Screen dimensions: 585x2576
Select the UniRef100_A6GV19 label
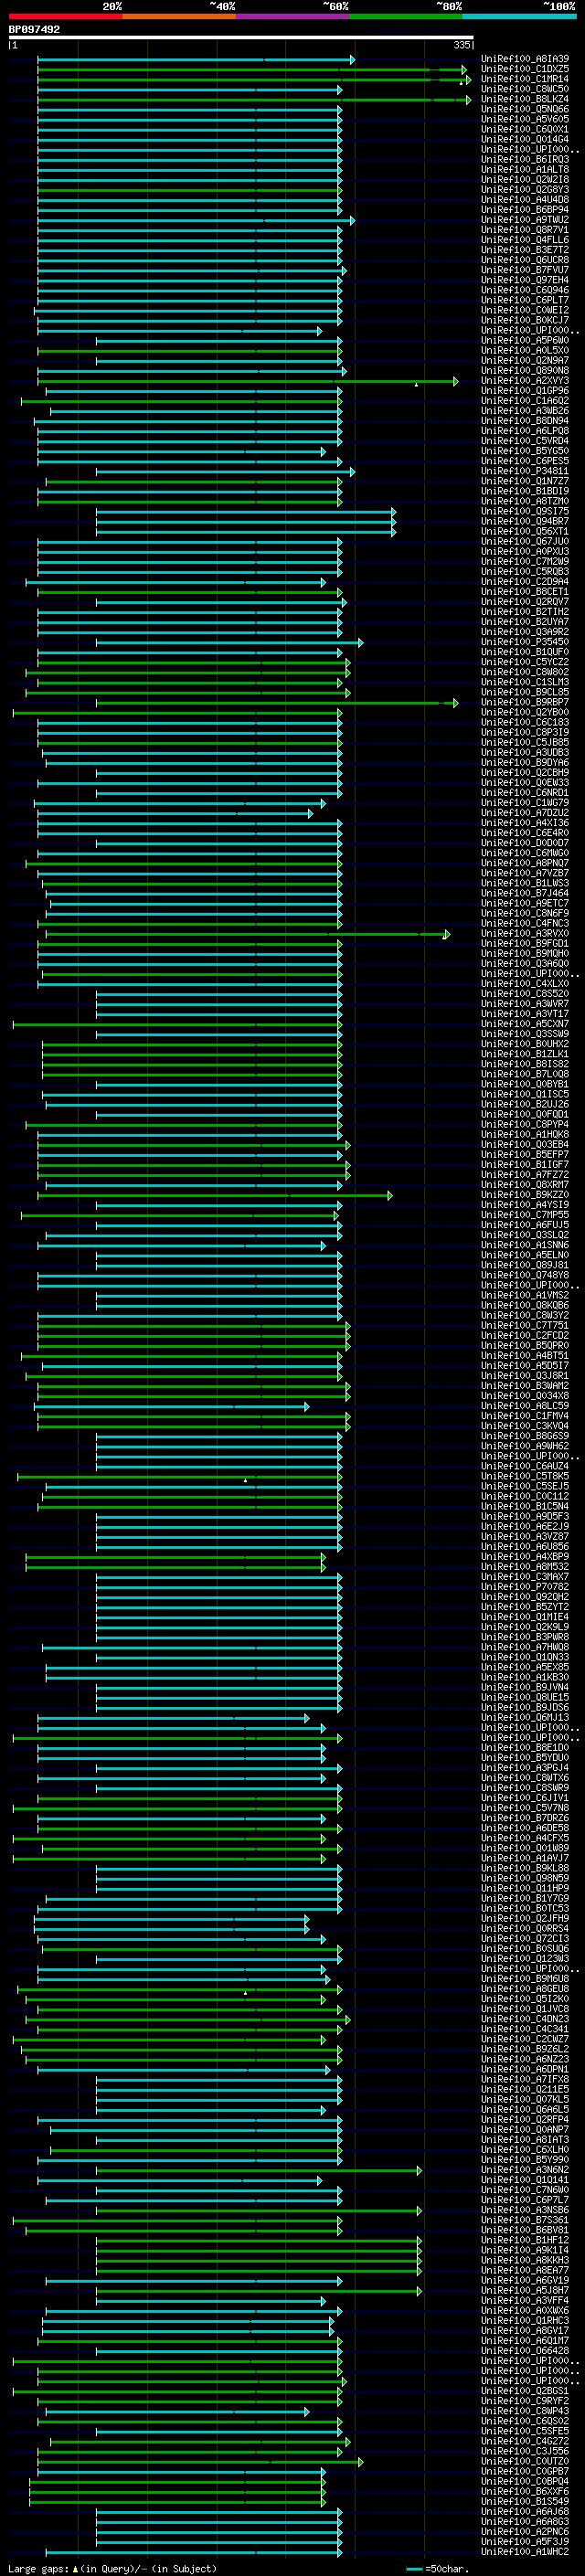click(525, 2280)
